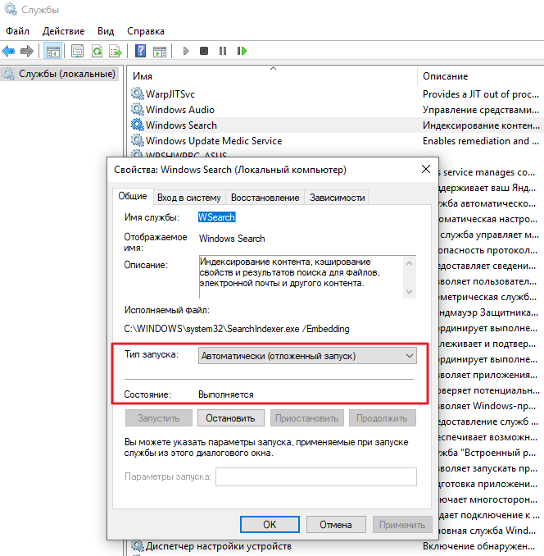Click the Диспетчер настройки устройств gear icon
This screenshot has height=556, width=544.
[138, 546]
